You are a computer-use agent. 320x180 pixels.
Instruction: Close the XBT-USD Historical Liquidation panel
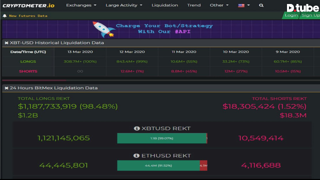point(6,43)
